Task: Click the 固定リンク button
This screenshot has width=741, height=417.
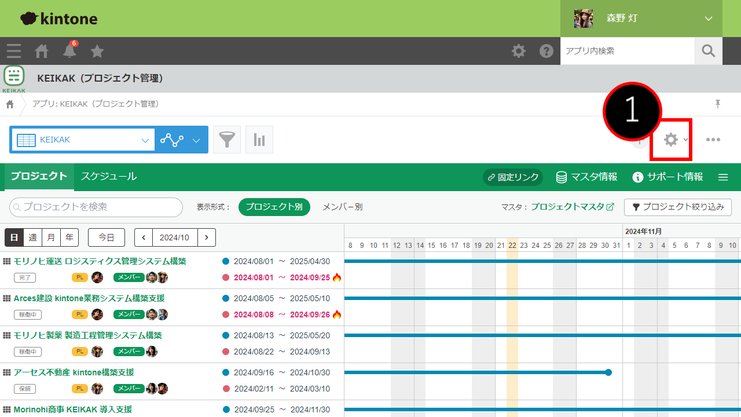Action: [513, 177]
